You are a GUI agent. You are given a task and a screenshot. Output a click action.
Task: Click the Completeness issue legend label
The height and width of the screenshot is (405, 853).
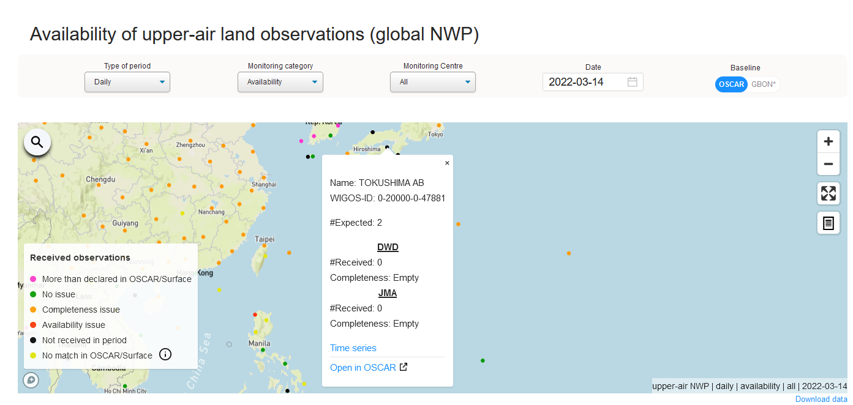81,310
